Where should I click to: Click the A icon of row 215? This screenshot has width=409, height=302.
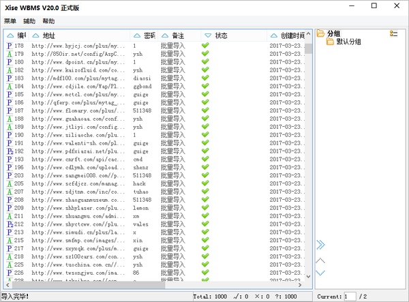click(x=10, y=241)
